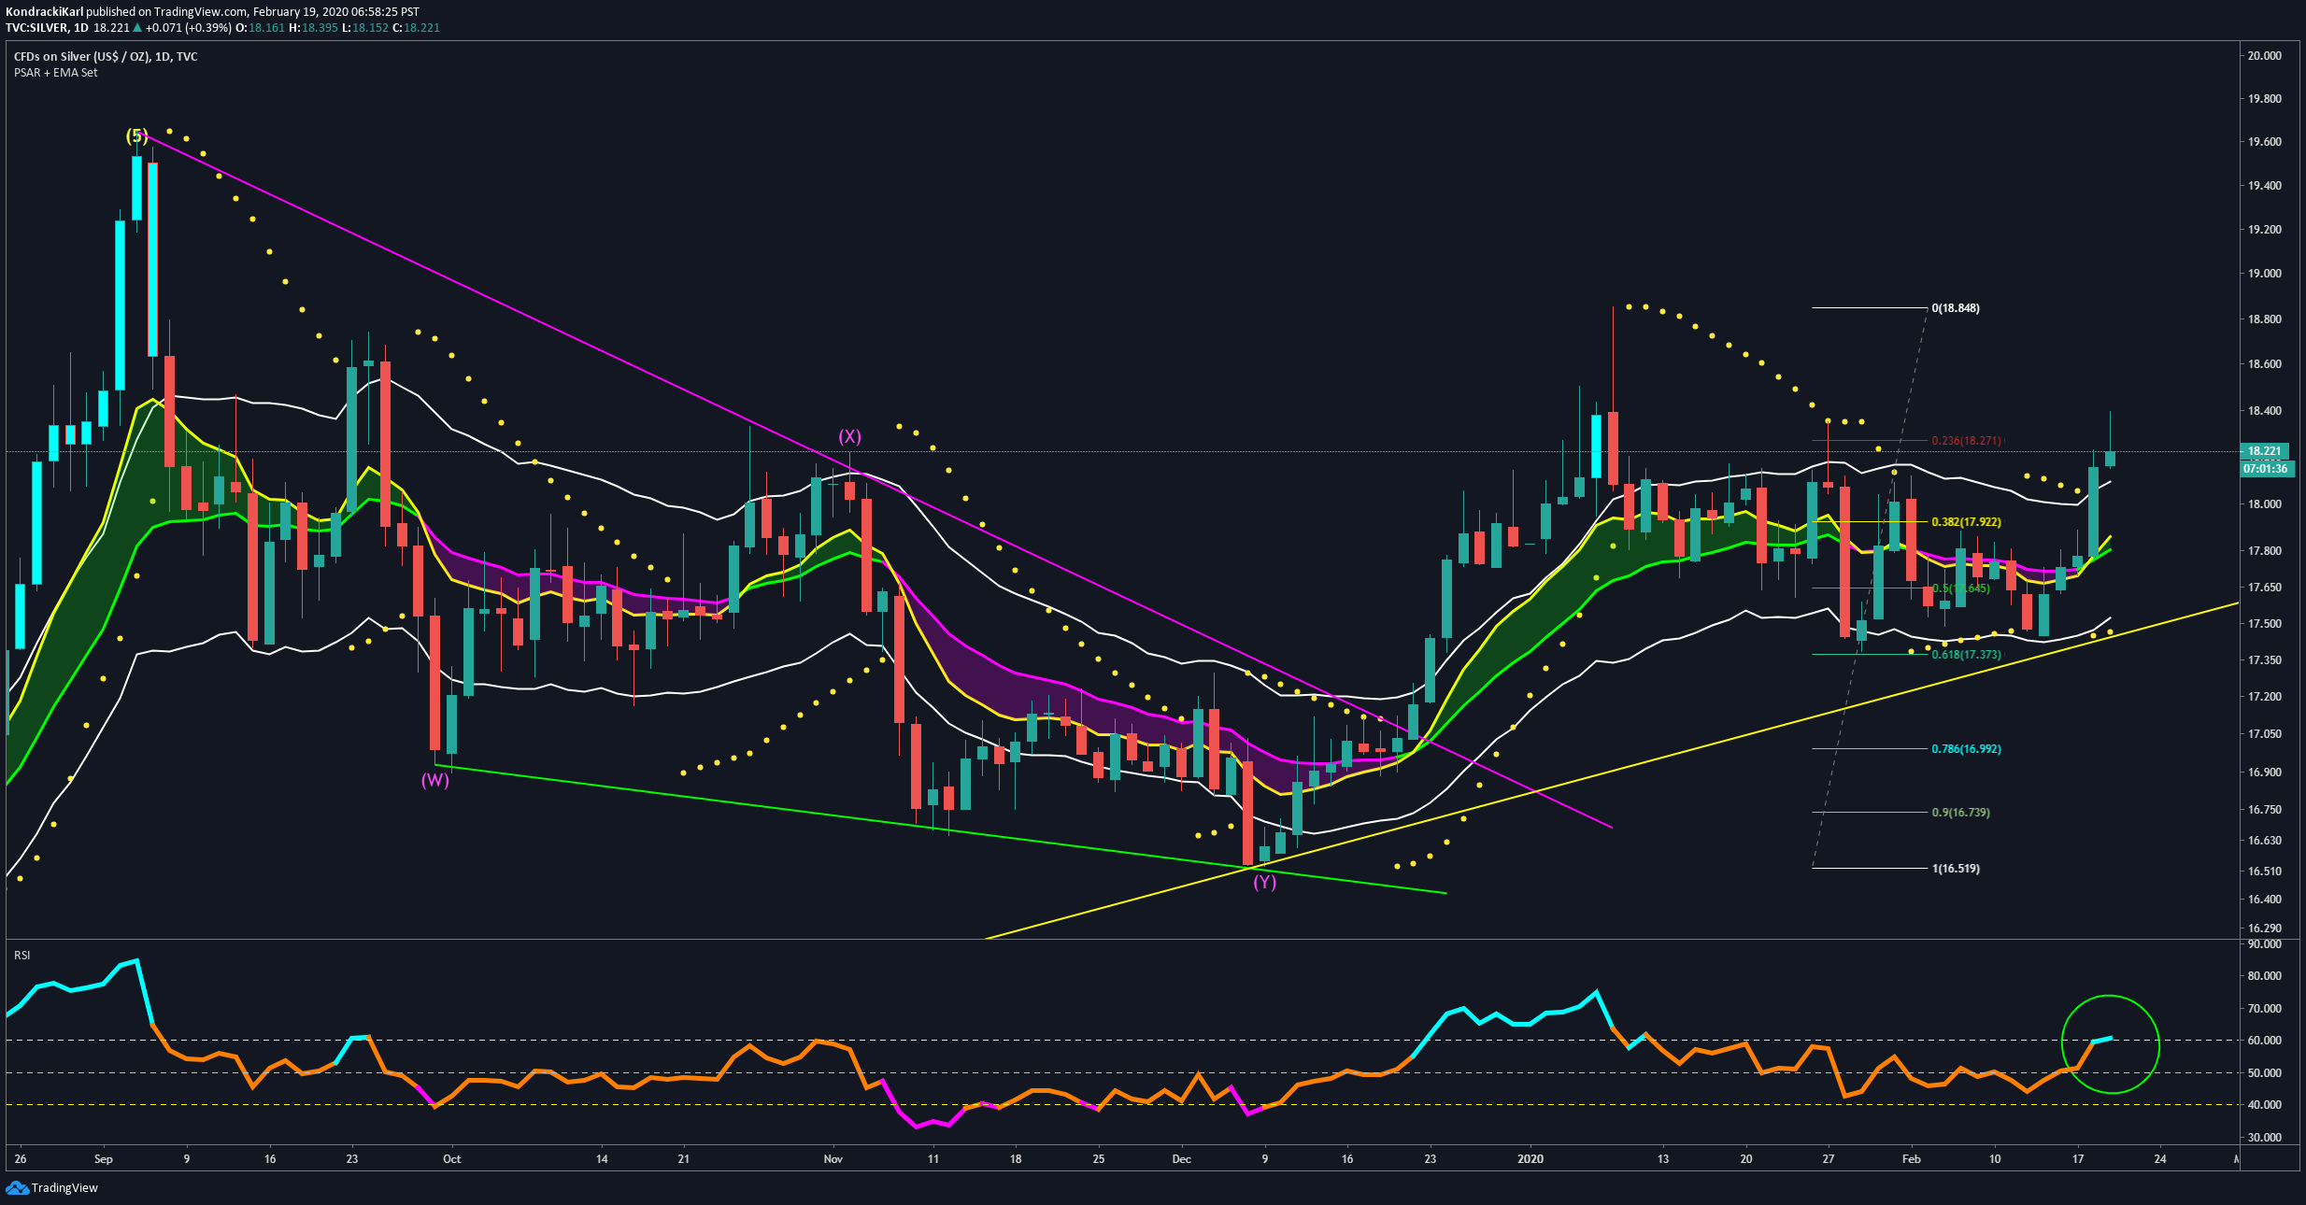Click the 60.000 RSI axis label
Screen dimensions: 2306x1205
2265,1041
